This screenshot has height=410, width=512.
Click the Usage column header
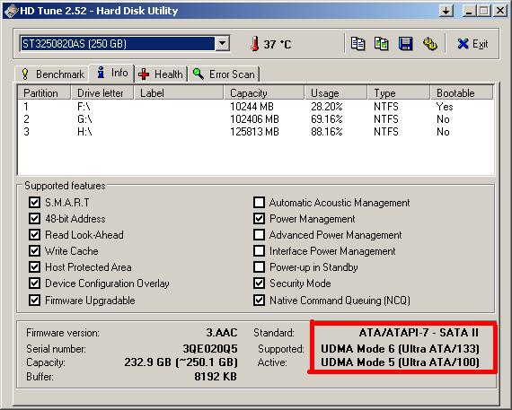[x=336, y=93]
